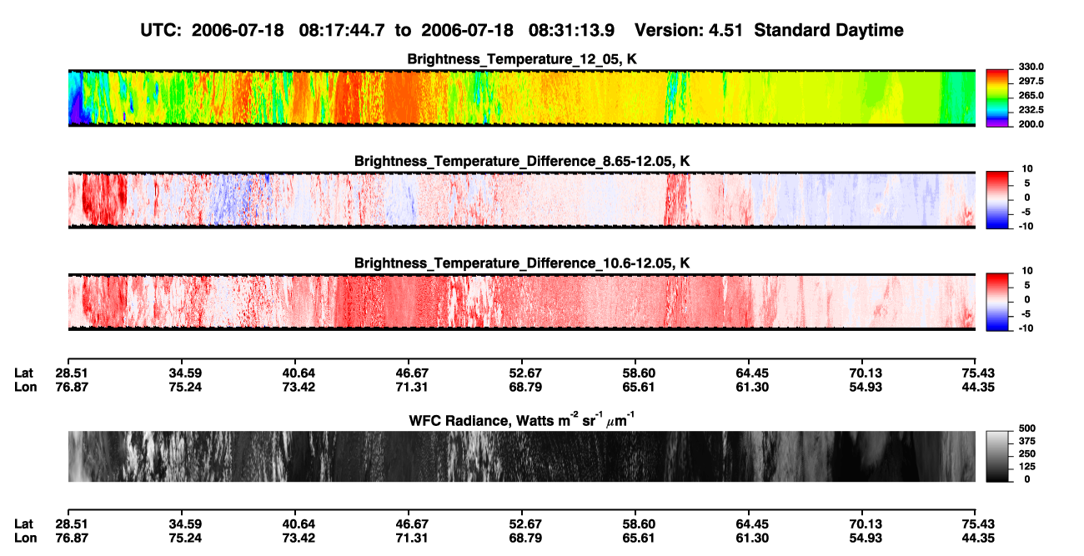Click the red-blue colorbar beside the 10.6-12.05 panel
1084x556 pixels.
pos(998,302)
